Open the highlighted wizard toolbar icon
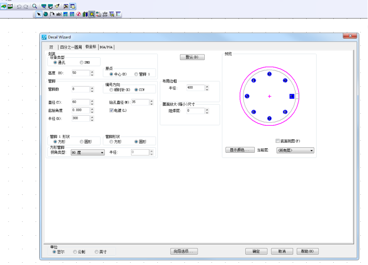 (x=92, y=14)
